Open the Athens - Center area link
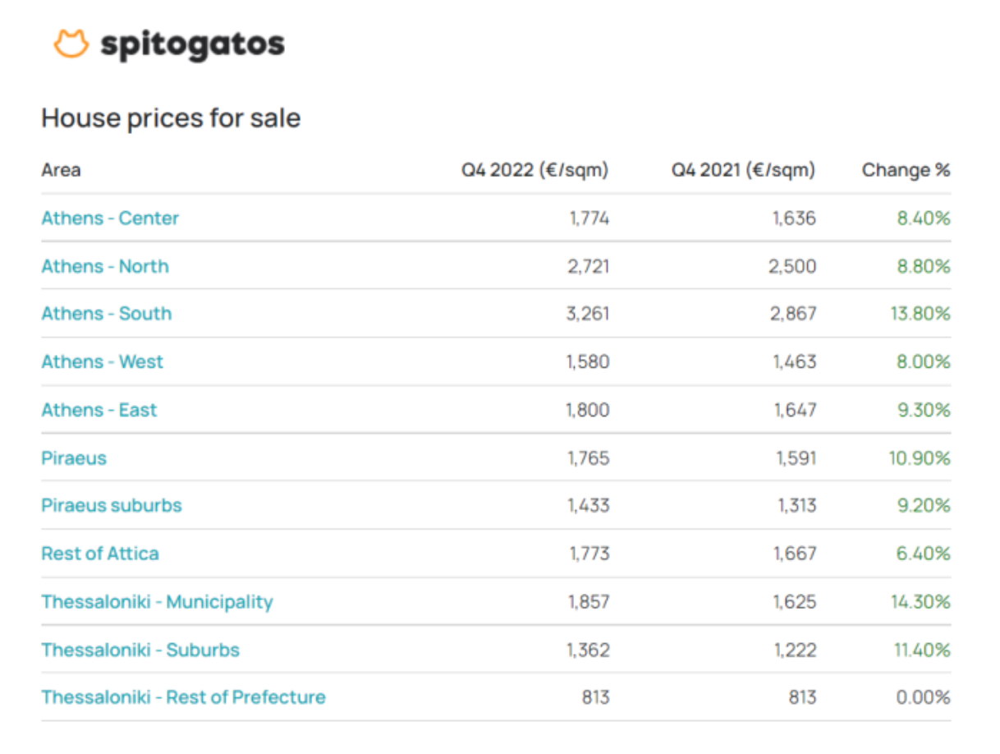The width and height of the screenshot is (1000, 754). point(110,218)
